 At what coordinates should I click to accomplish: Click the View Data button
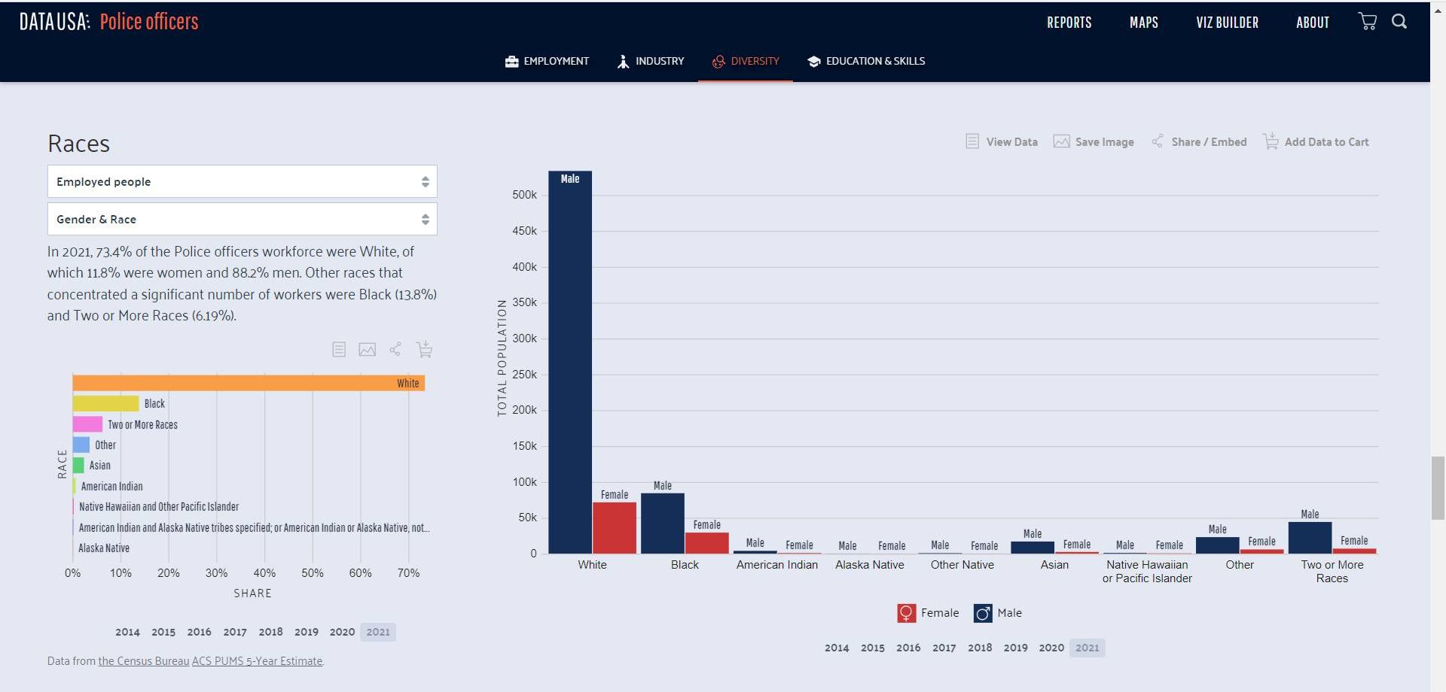pos(1002,142)
